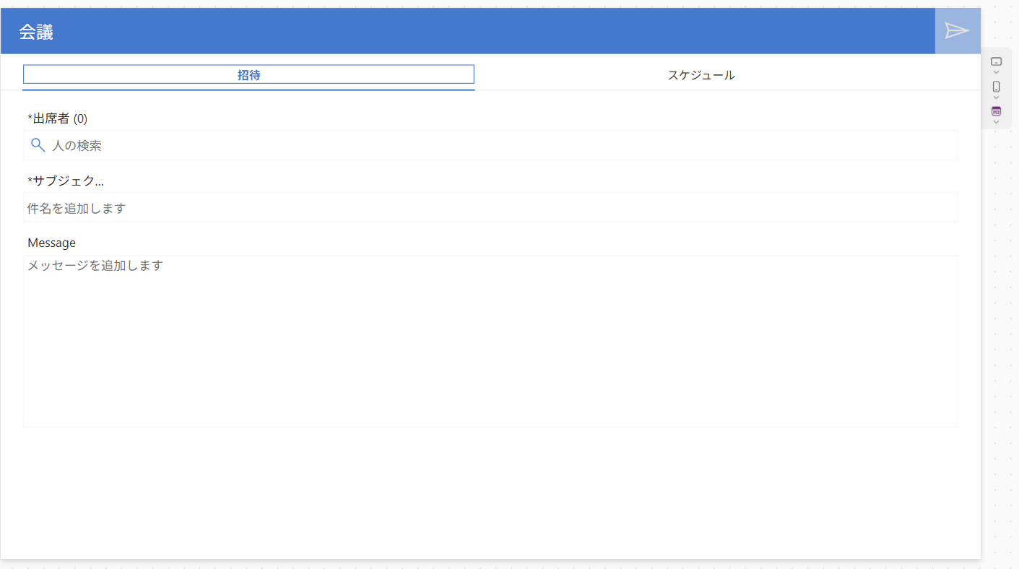Focus the 件名を追加します subject field
Viewport: 1019px width, 569px height.
tap(490, 208)
